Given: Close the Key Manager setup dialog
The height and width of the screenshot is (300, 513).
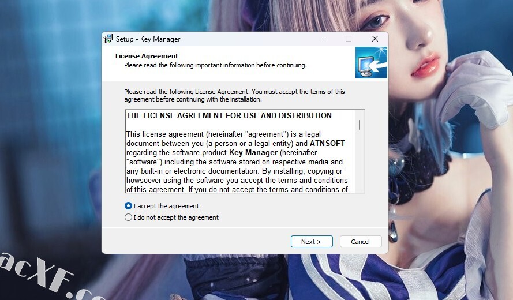Looking at the screenshot, I should [375, 39].
